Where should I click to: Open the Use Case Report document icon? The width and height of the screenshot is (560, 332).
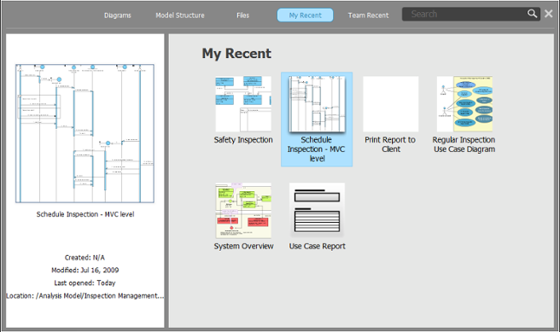click(x=317, y=211)
